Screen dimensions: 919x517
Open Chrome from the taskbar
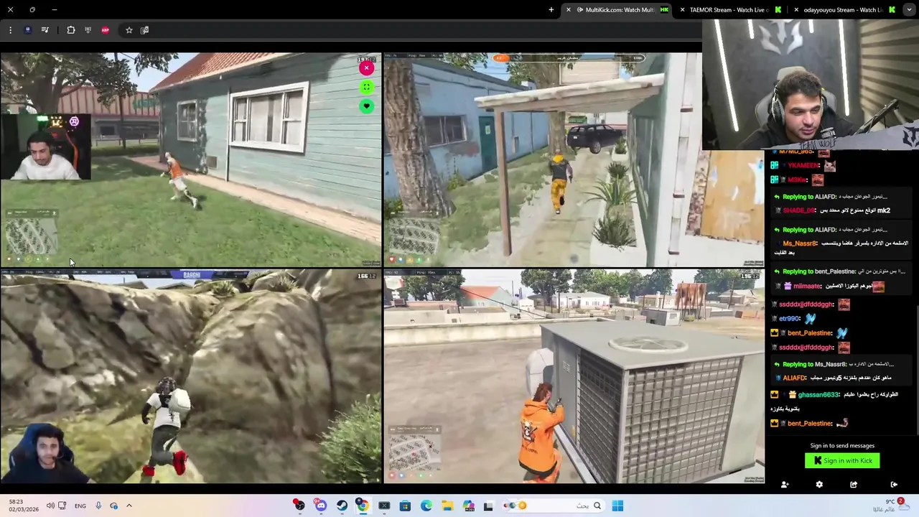363,506
